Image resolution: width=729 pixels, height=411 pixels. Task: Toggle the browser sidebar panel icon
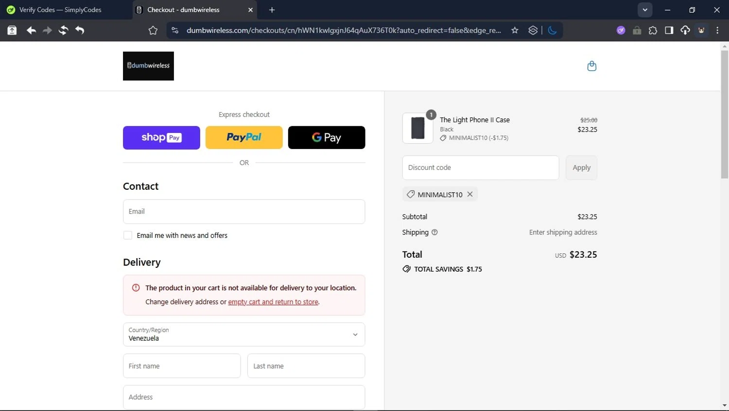(669, 31)
